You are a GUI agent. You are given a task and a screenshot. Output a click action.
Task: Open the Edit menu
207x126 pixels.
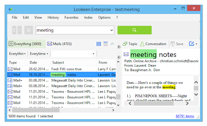26,17
